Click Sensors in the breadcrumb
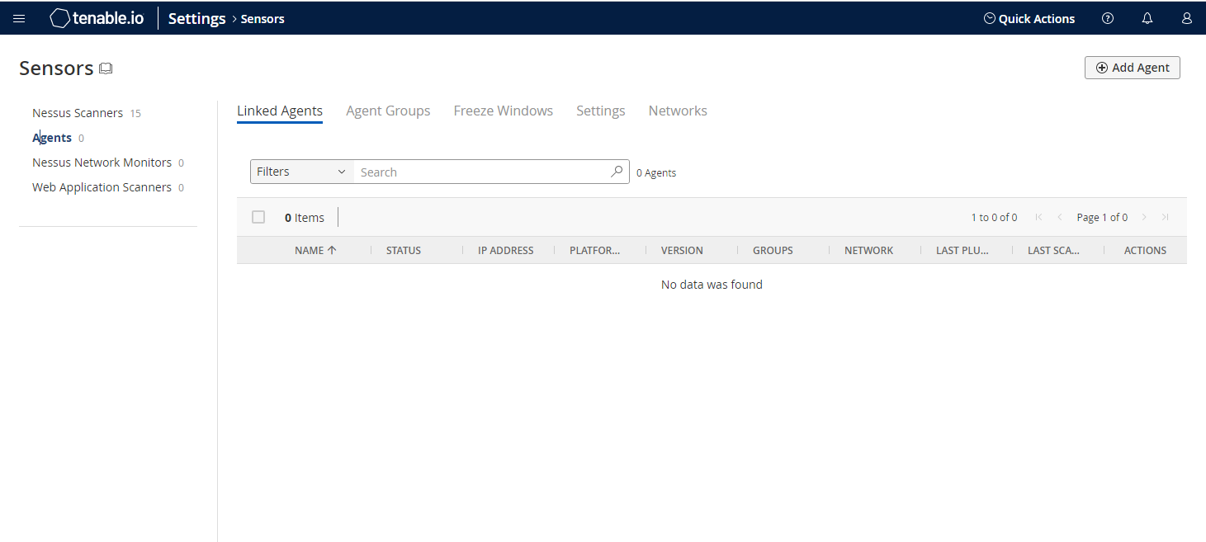The image size is (1206, 542). coord(262,19)
